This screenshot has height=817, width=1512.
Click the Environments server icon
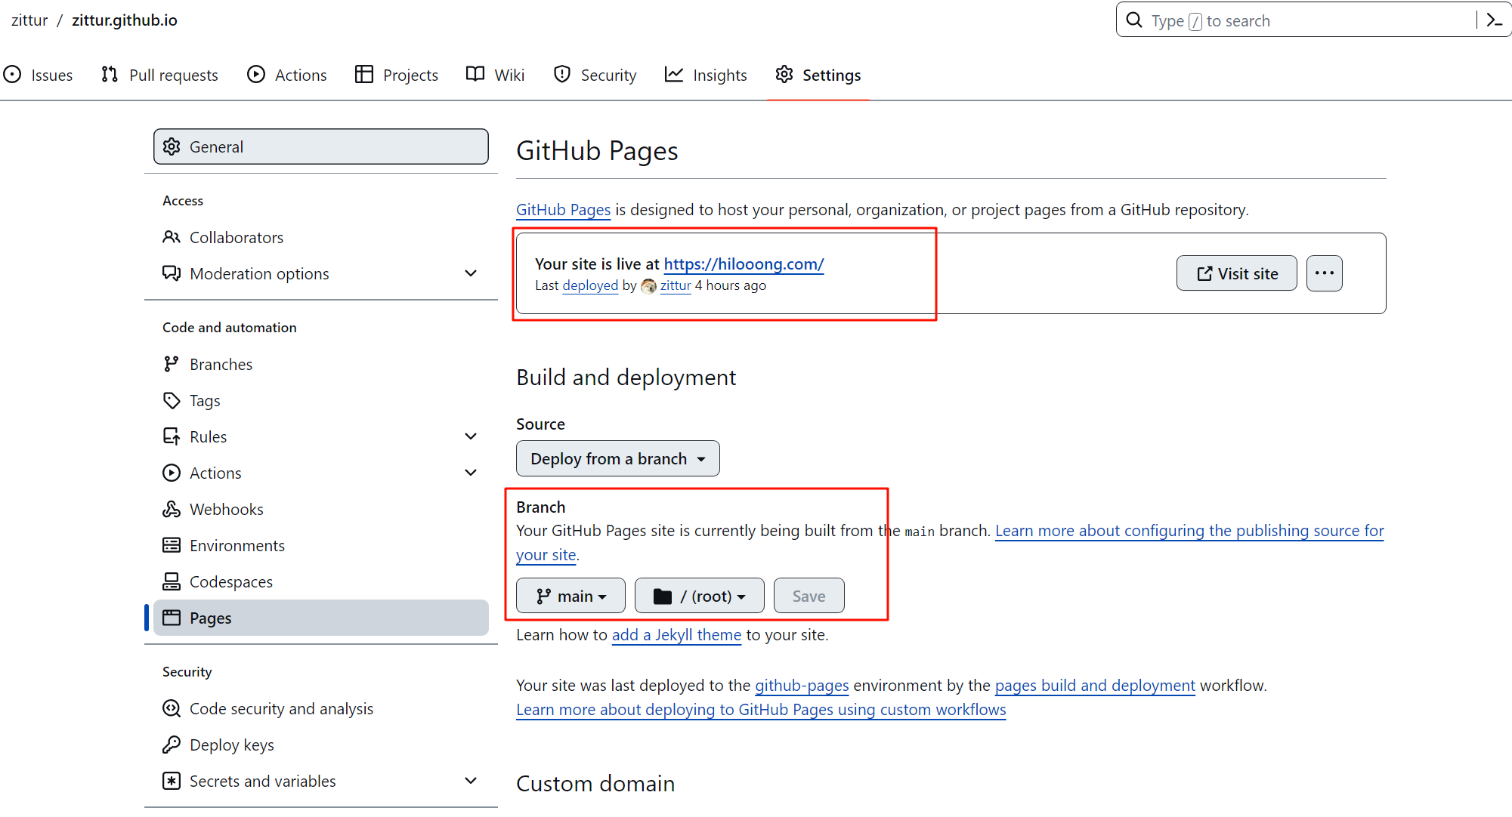[x=172, y=545]
